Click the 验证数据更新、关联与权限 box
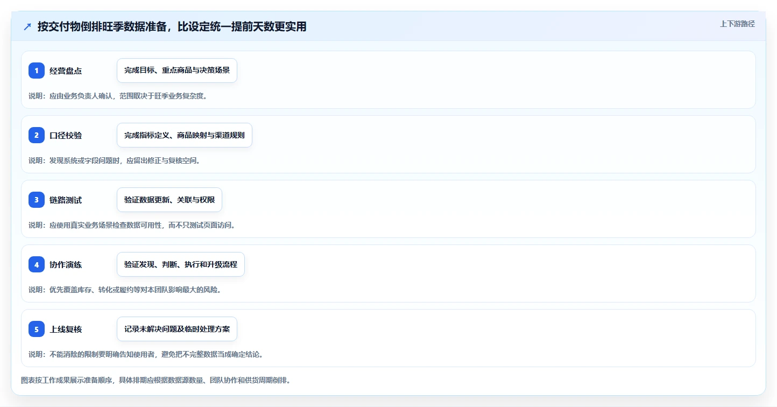777x407 pixels. tap(169, 200)
